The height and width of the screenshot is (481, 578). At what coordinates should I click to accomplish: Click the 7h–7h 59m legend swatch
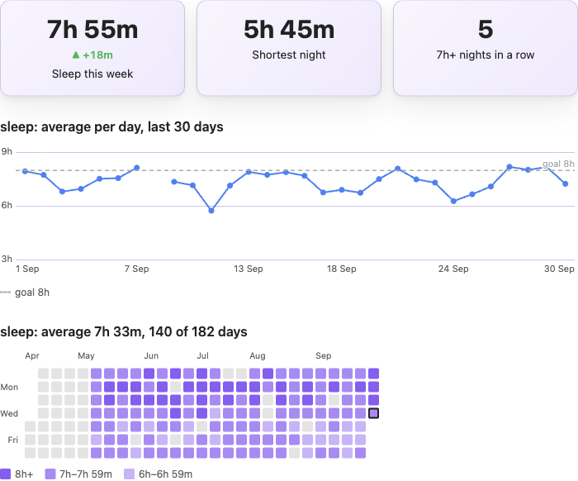[50, 474]
